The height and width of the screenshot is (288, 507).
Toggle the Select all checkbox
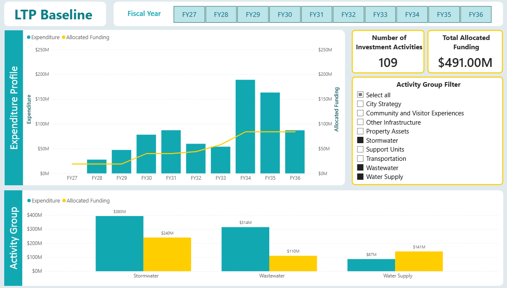tap(360, 95)
